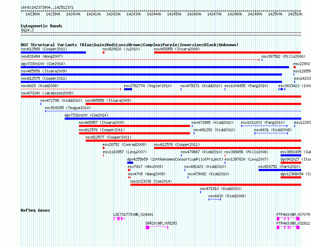Click nsv465956 (Itsara2009) label

coord(44,71)
